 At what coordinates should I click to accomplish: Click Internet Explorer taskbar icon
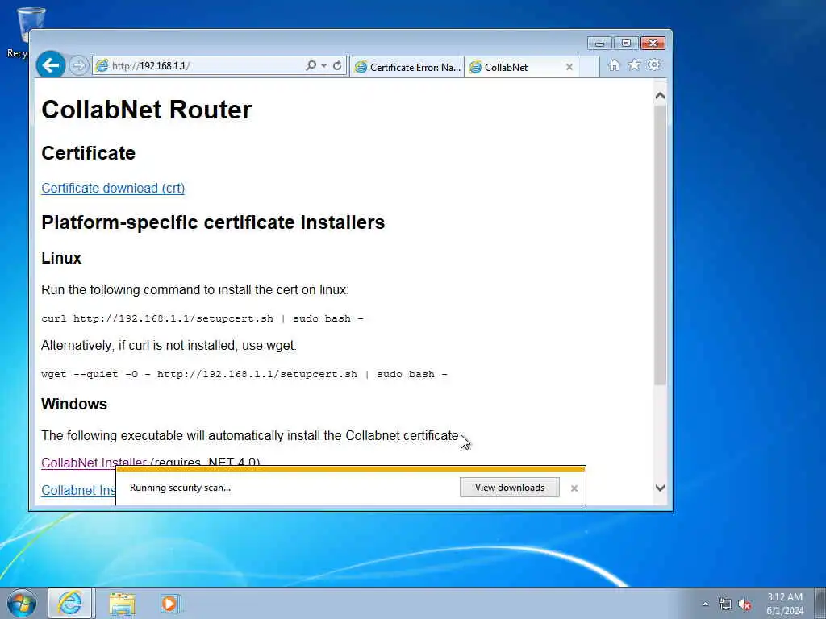click(70, 603)
